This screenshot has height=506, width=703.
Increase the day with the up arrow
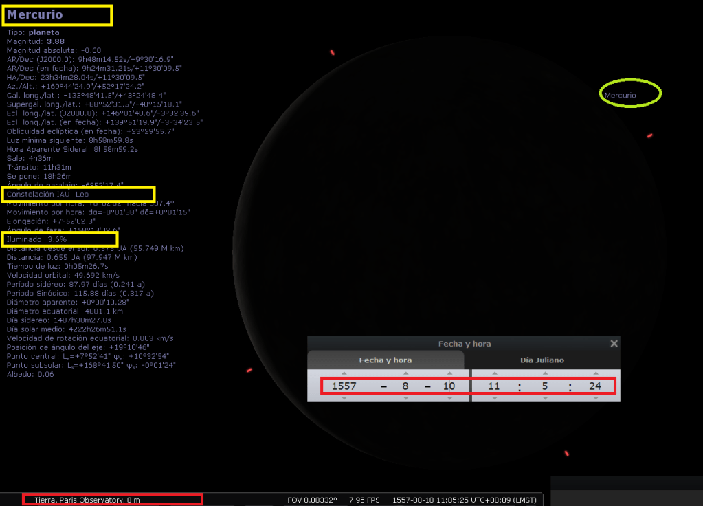pyautogui.click(x=449, y=373)
